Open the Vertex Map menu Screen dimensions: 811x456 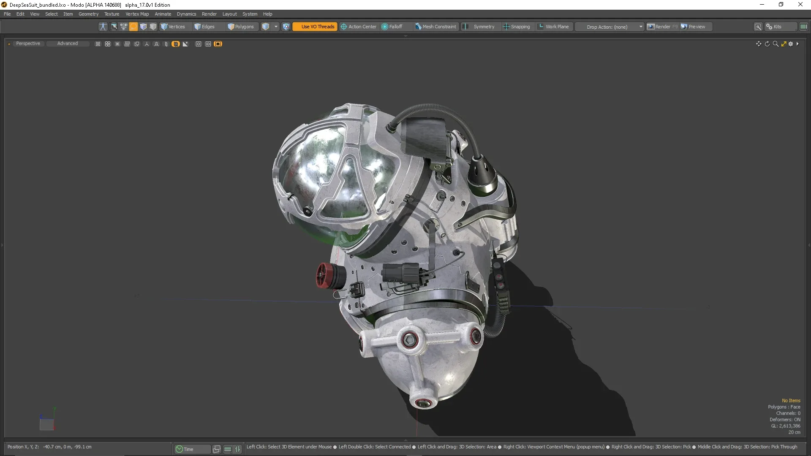(137, 14)
